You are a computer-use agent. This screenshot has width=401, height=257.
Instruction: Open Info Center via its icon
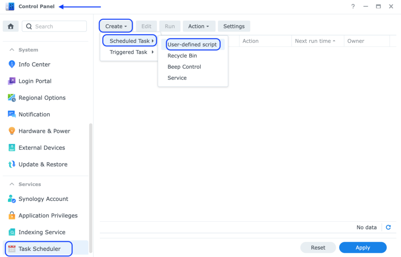[x=12, y=64]
